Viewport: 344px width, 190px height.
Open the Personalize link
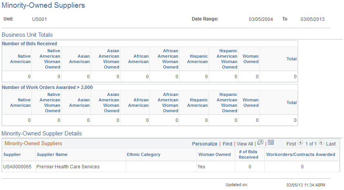click(205, 144)
